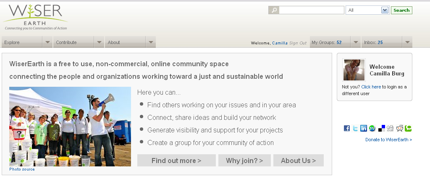Viewport: 430px width, 184px height.
Task: Open Inbox: 25
Action: 382,42
